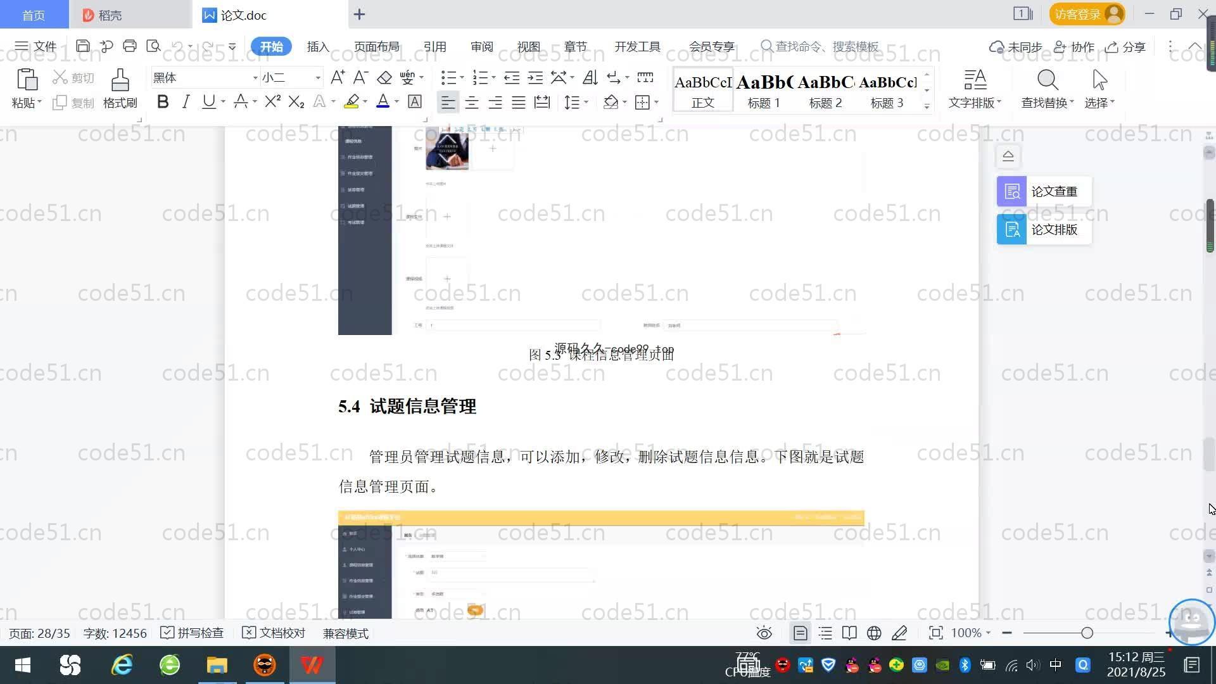
Task: Toggle italic formatting
Action: pyautogui.click(x=186, y=102)
